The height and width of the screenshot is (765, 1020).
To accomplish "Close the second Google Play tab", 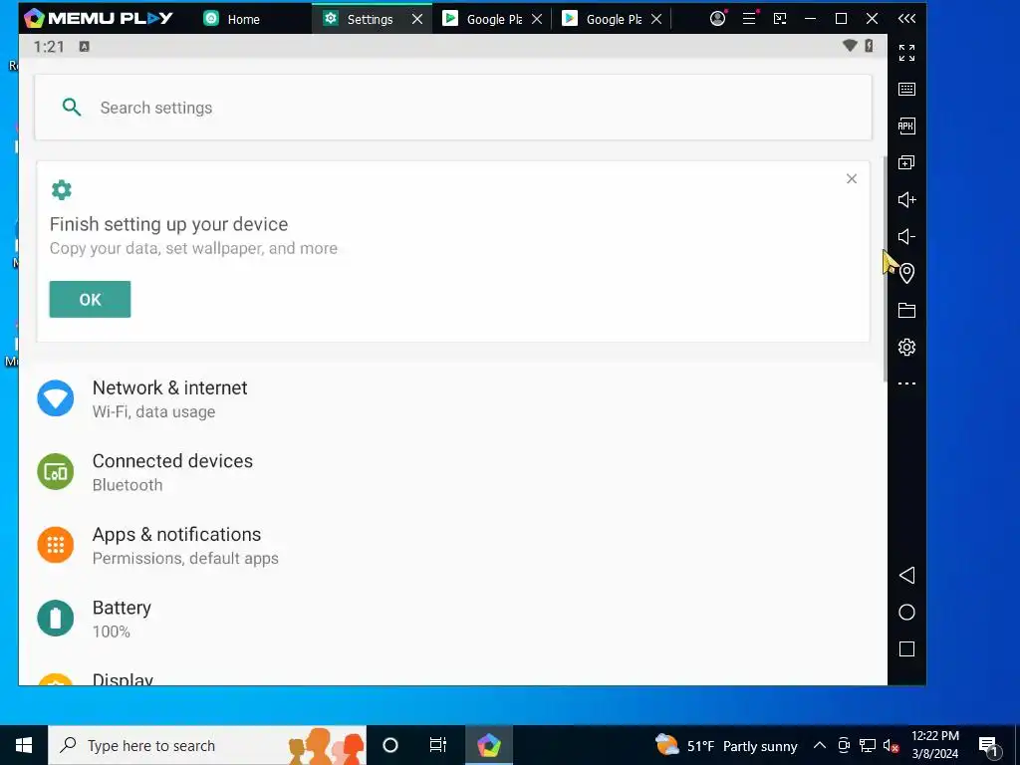I will [657, 19].
